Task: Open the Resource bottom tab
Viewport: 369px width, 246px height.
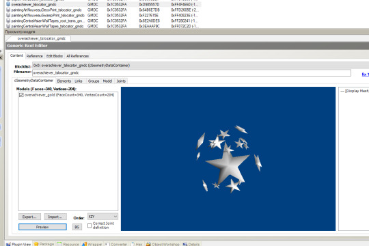Action: click(x=68, y=244)
